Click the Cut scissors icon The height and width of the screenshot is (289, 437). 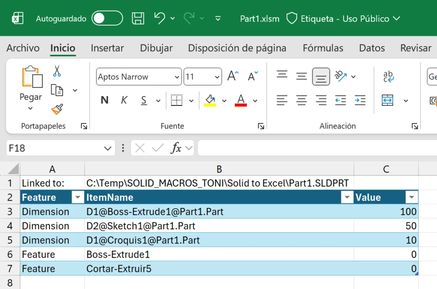pos(57,71)
